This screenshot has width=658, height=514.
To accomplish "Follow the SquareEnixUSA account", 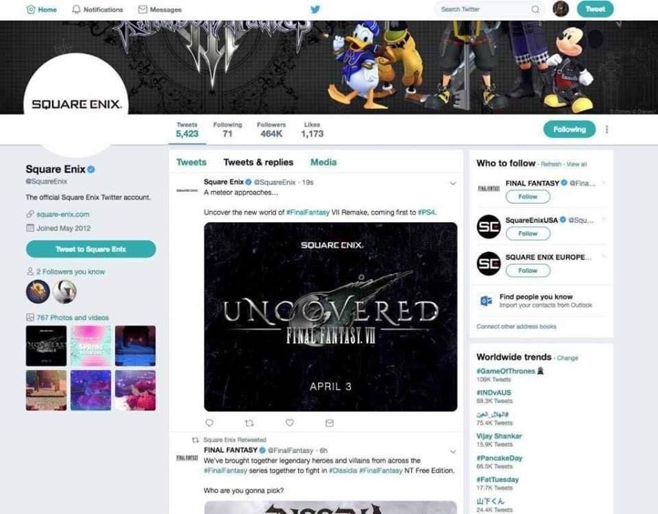I will [x=528, y=233].
